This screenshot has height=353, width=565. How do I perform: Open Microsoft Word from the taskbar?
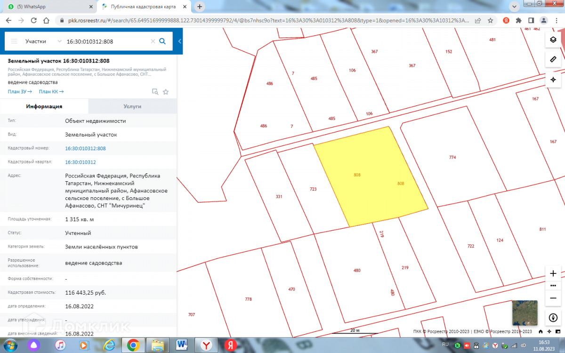click(x=182, y=345)
